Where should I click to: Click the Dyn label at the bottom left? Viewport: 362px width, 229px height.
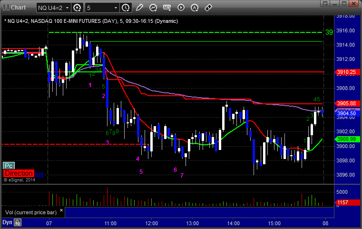[7, 222]
